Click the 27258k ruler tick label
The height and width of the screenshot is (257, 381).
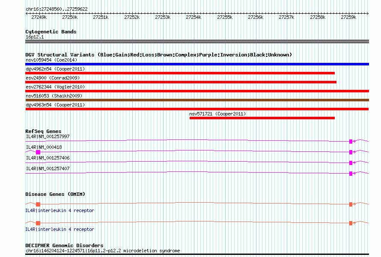pos(318,17)
